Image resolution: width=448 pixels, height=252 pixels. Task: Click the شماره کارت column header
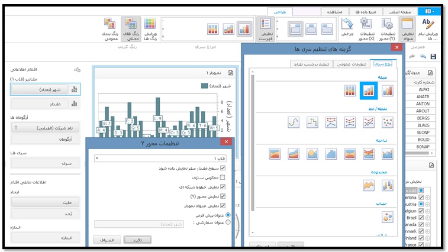[x=421, y=82]
